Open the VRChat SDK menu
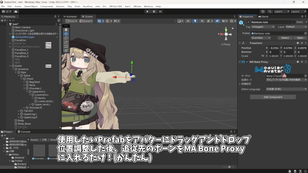 115,7
